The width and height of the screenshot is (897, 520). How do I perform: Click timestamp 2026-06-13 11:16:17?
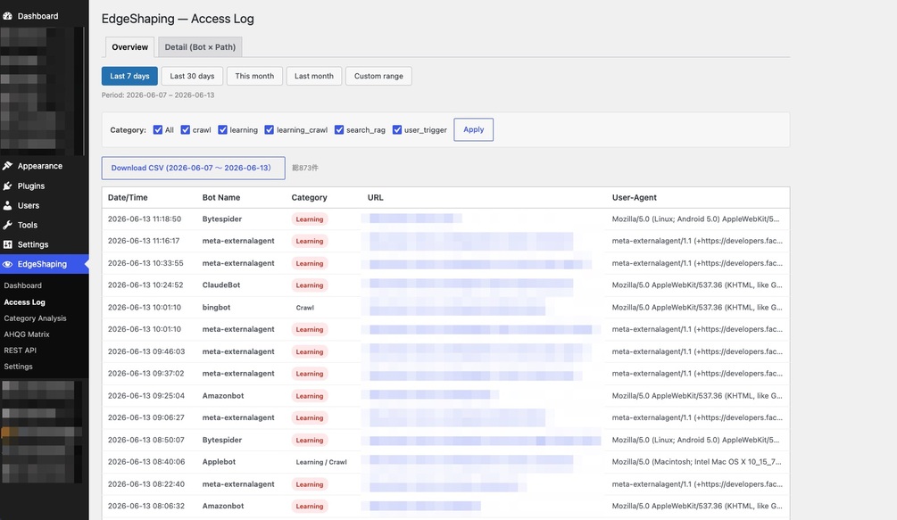[144, 241]
